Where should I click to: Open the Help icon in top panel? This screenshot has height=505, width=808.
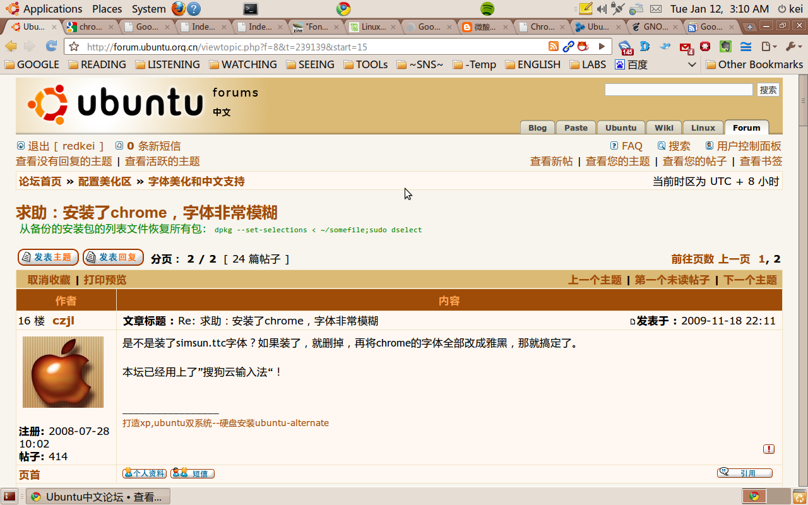point(194,9)
